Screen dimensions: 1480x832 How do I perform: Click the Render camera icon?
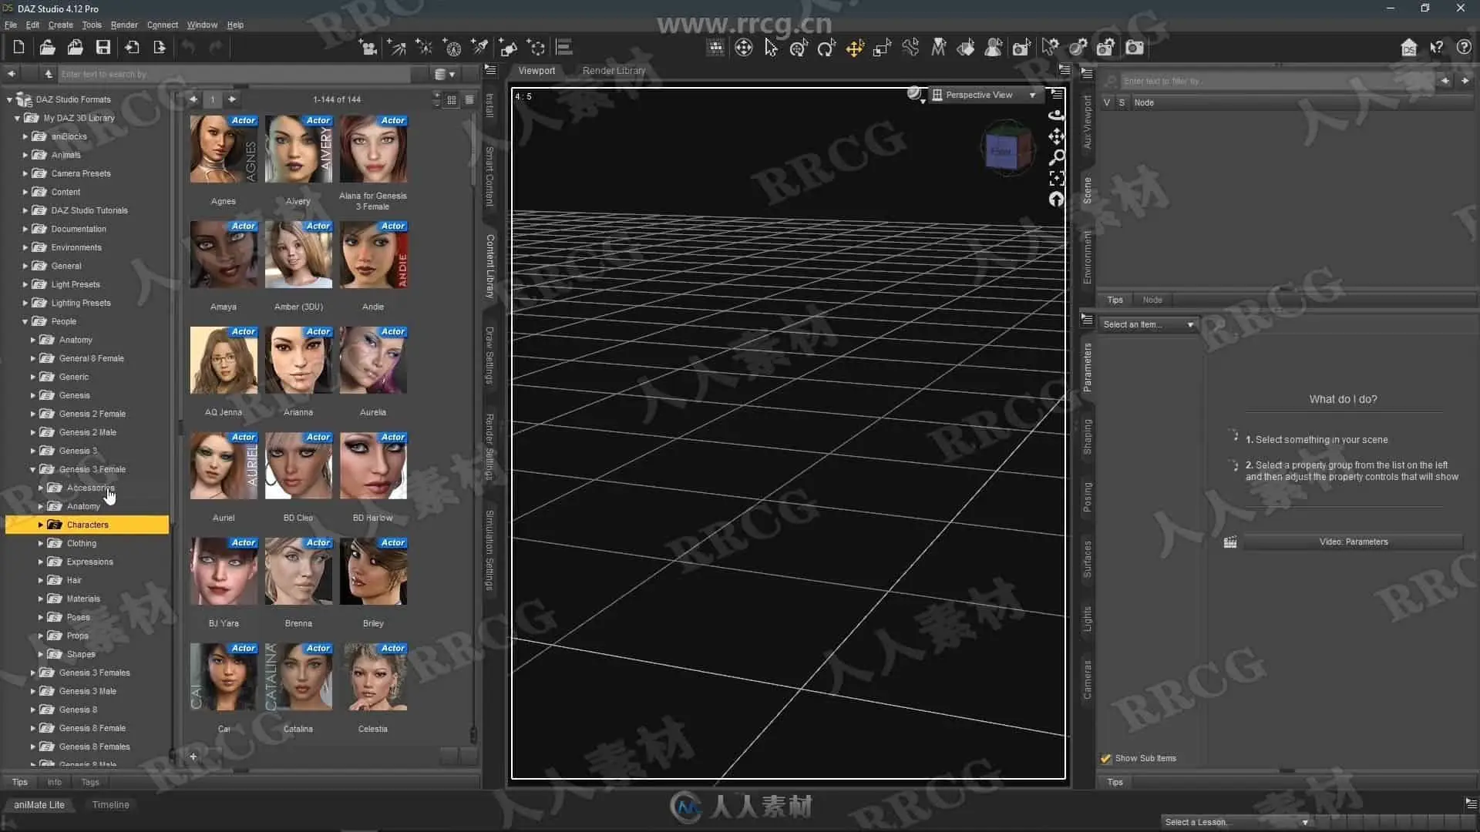[x=1135, y=48]
